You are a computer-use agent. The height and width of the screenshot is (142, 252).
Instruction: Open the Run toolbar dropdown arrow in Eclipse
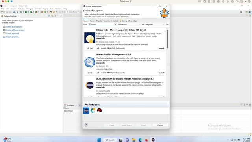(x=28, y=12)
